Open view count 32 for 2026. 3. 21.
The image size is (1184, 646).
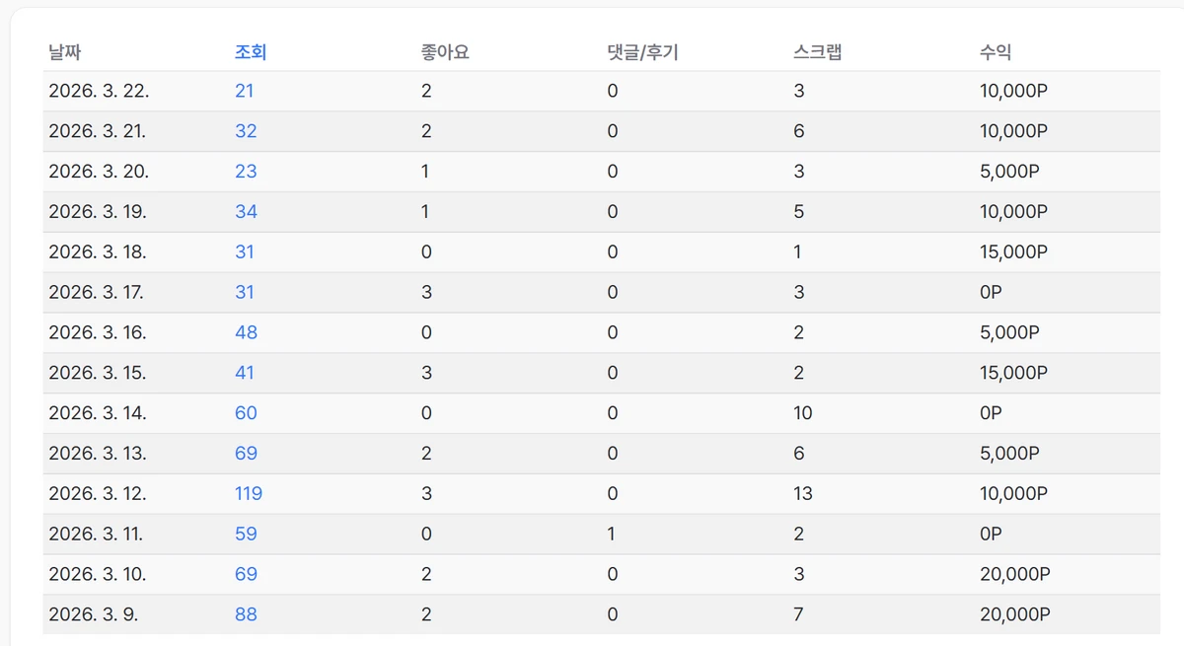point(246,131)
